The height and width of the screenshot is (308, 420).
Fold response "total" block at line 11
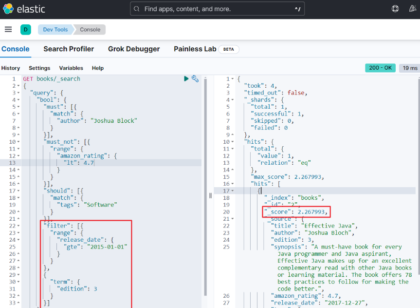(x=233, y=149)
